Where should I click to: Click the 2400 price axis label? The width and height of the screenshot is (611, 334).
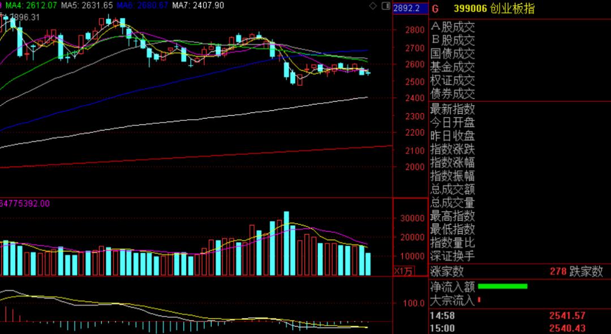pos(414,98)
